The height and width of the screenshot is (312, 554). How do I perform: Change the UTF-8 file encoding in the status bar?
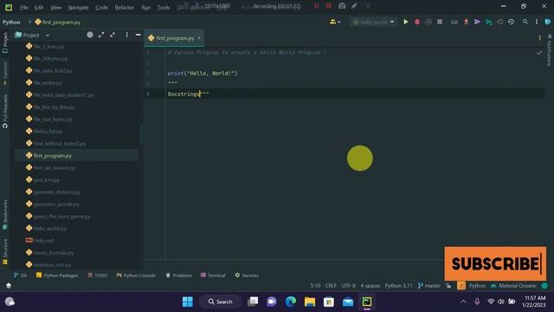coord(348,286)
